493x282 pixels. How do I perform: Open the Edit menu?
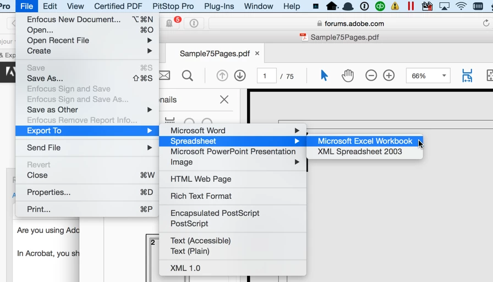click(50, 6)
